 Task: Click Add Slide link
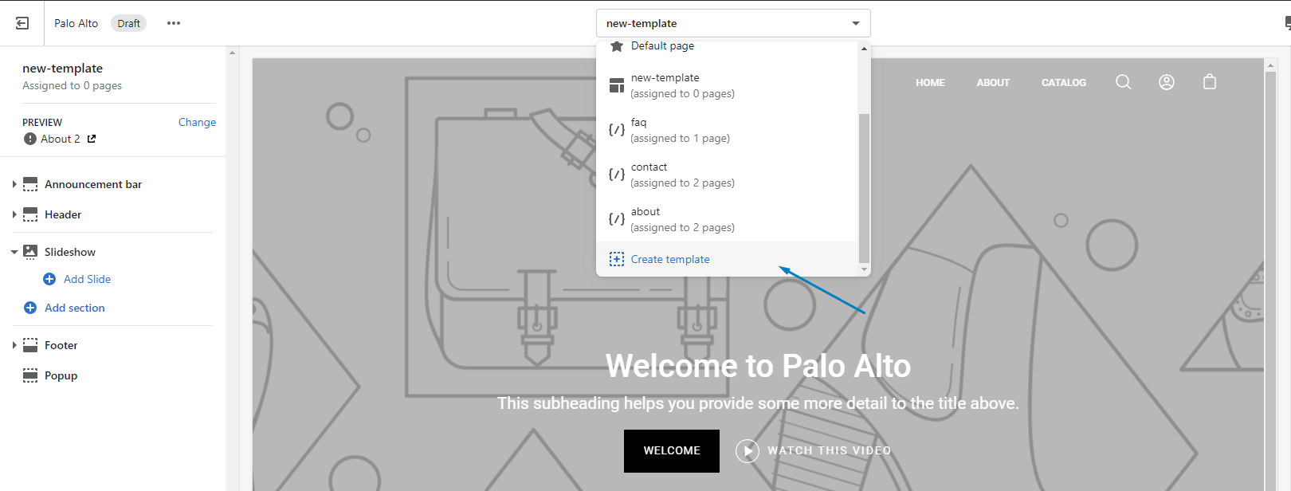click(x=87, y=279)
